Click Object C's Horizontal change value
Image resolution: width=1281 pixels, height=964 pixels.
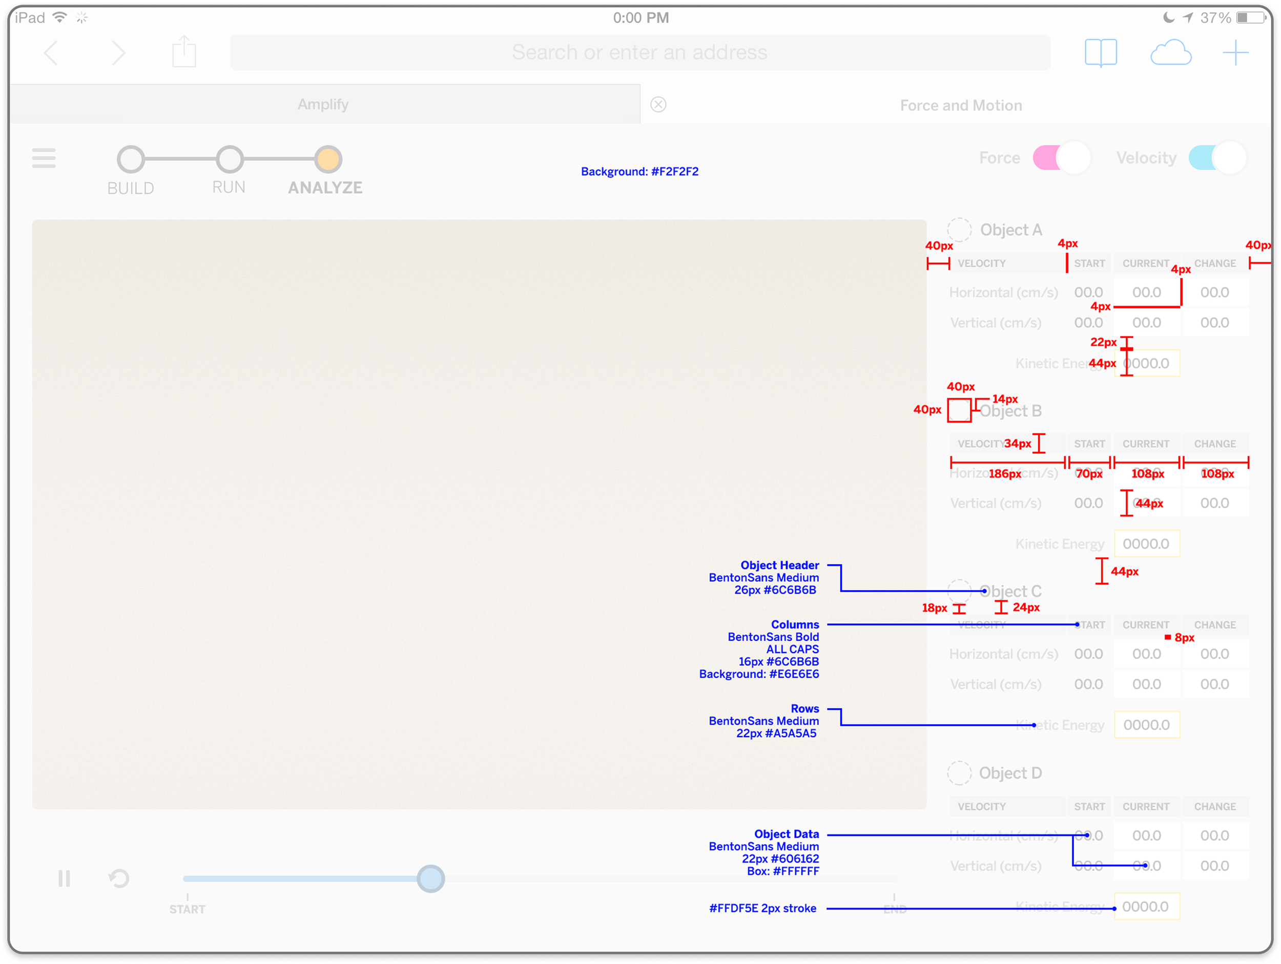tap(1215, 654)
